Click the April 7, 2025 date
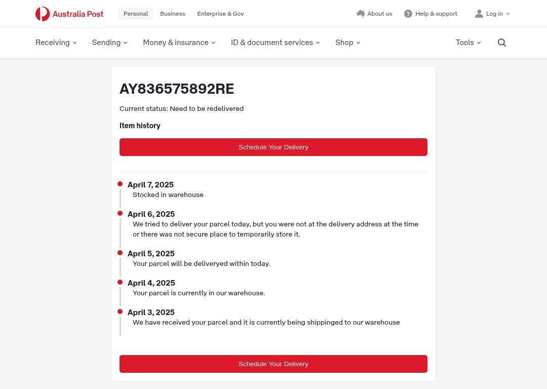Viewport: 547px width, 389px height. pyautogui.click(x=151, y=184)
